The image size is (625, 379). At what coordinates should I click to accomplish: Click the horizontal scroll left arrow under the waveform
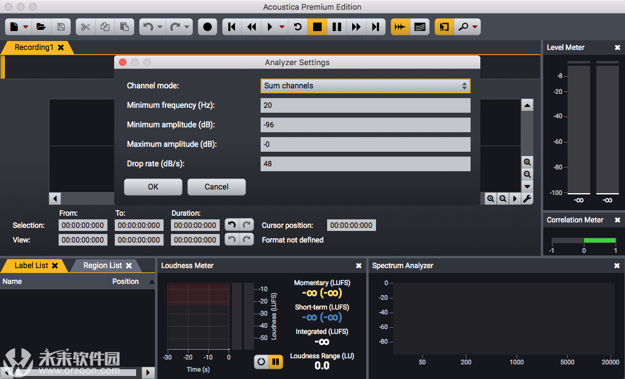(55, 198)
